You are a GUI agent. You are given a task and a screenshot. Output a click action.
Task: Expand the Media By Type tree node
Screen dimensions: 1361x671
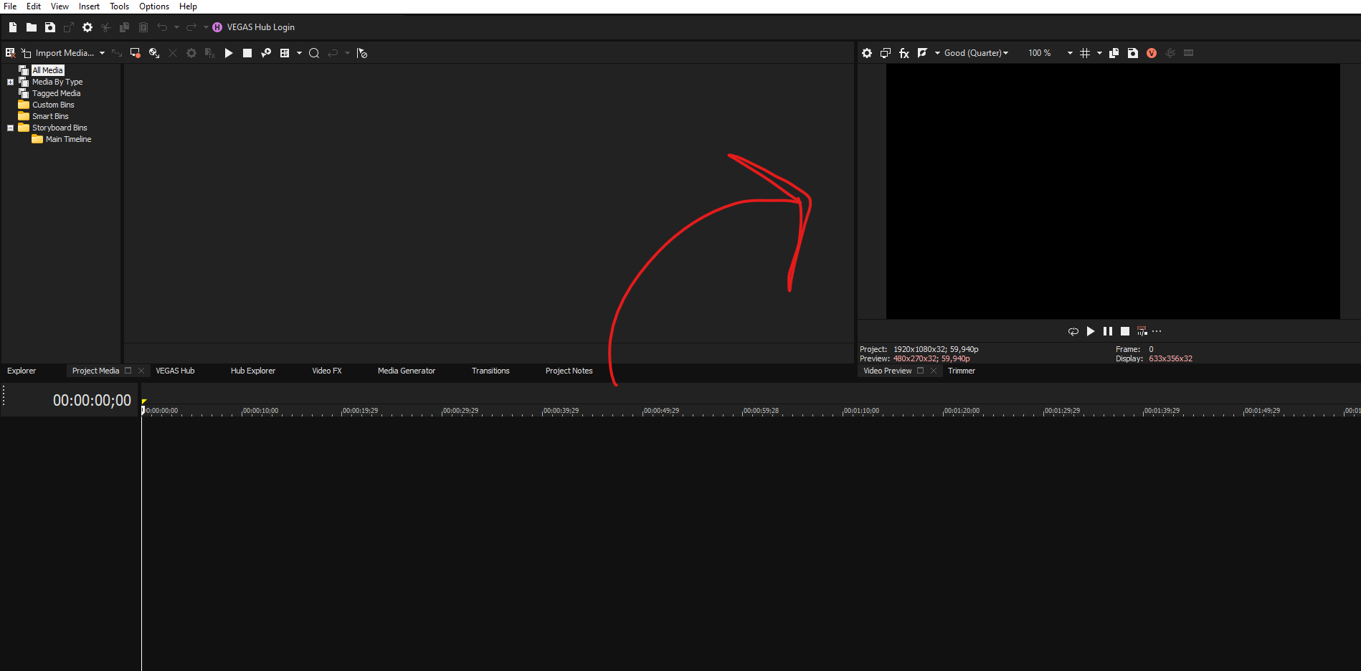coord(10,82)
